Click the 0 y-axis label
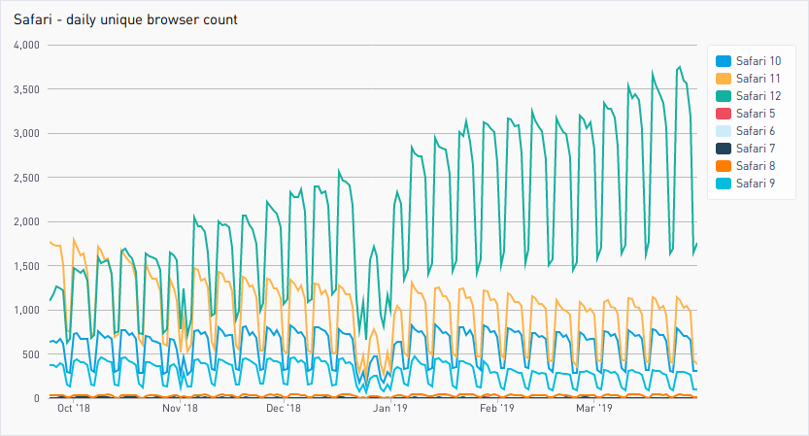Image resolution: width=809 pixels, height=436 pixels. tap(37, 398)
